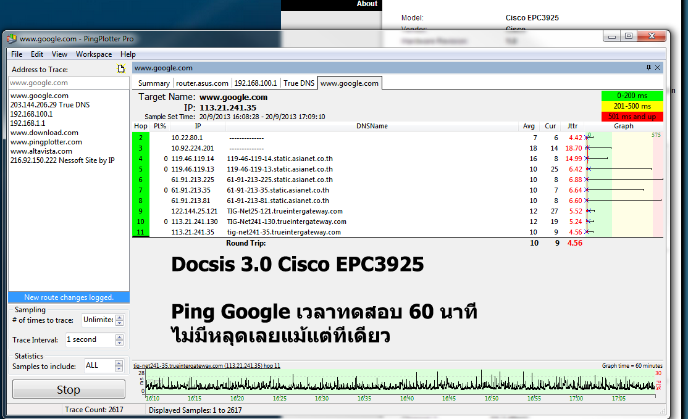Click the Stop button

69,389
